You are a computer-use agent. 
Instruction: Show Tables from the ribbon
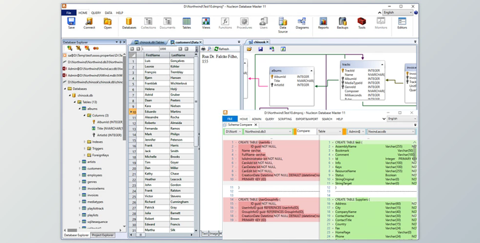pyautogui.click(x=187, y=23)
